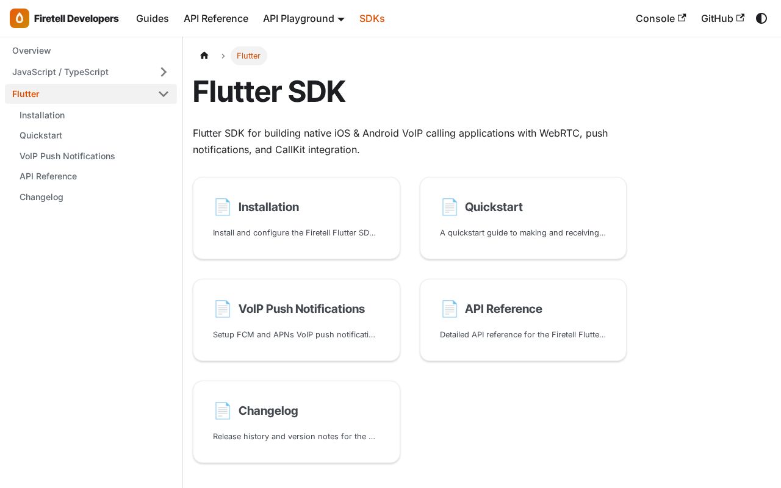Click 'Setup FCM and APNs VoIP push notificati...' text

(x=294, y=334)
